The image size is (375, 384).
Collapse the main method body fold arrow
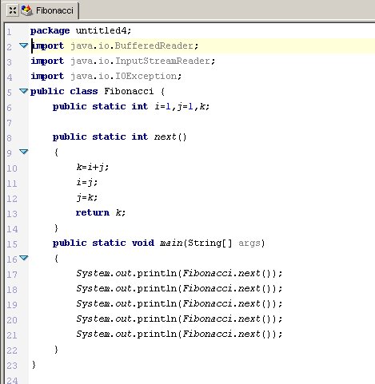click(x=24, y=258)
